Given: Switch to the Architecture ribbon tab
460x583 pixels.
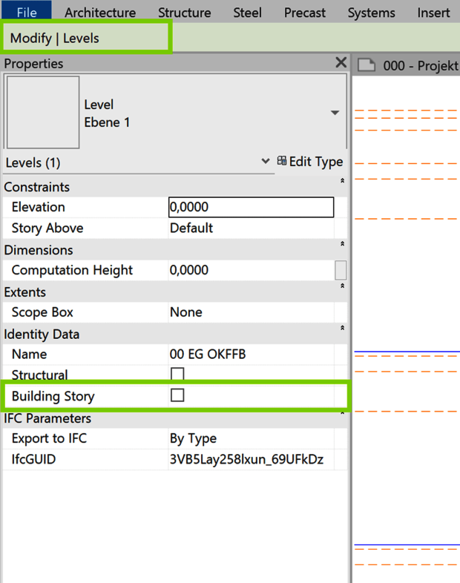Looking at the screenshot, I should 100,13.
